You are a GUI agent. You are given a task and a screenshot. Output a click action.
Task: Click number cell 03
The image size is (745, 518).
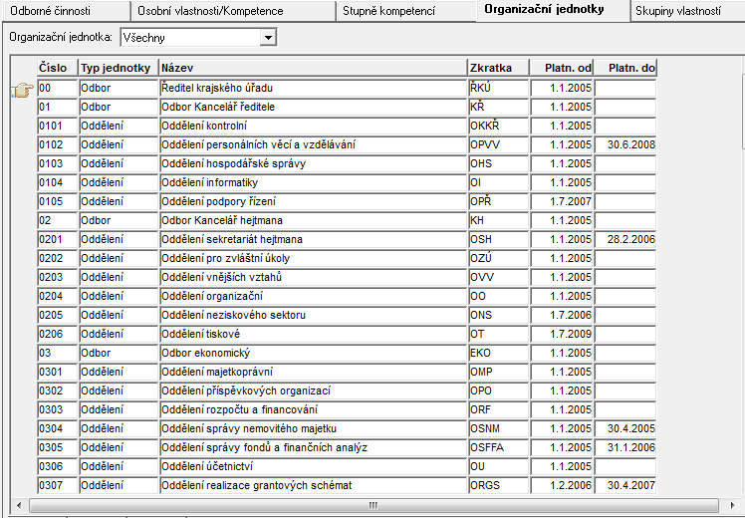[x=58, y=353]
